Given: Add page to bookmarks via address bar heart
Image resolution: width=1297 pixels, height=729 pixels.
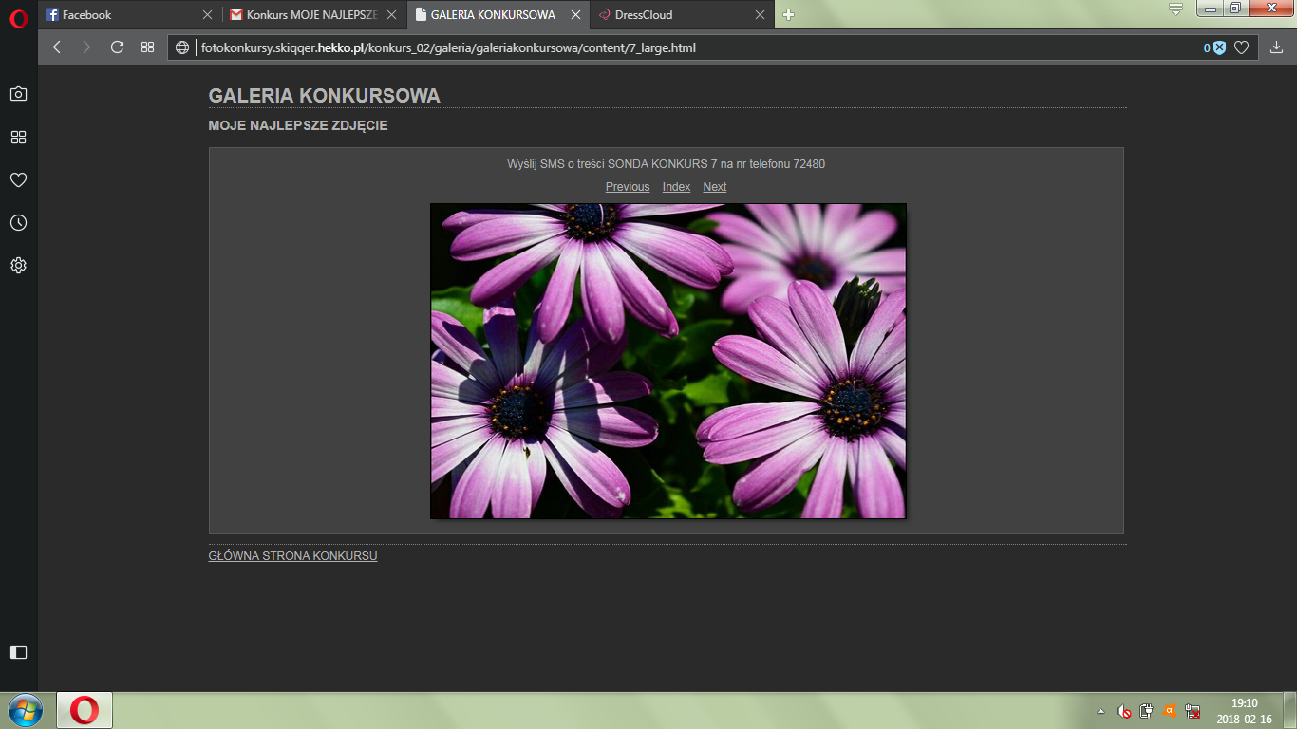Looking at the screenshot, I should pos(1241,47).
